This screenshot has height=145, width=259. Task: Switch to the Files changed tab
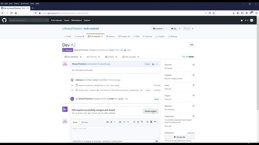130,57
